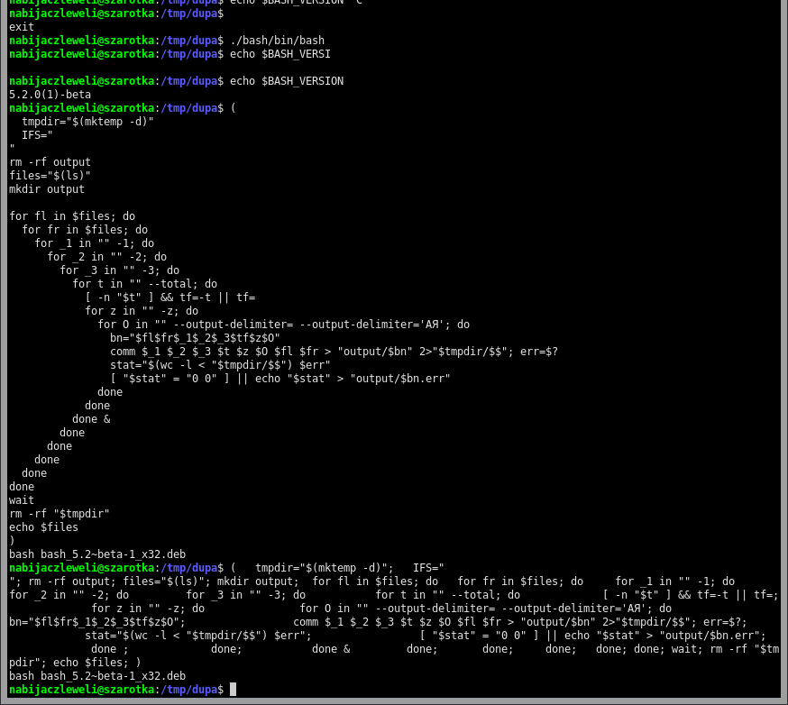The width and height of the screenshot is (788, 705).
Task: Click the standalone "echo $files" line
Action: coord(43,527)
